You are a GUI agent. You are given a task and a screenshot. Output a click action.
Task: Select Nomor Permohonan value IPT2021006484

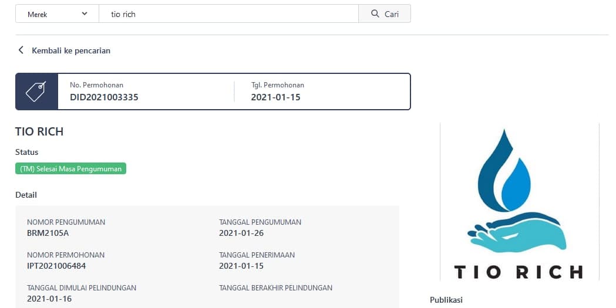click(56, 266)
